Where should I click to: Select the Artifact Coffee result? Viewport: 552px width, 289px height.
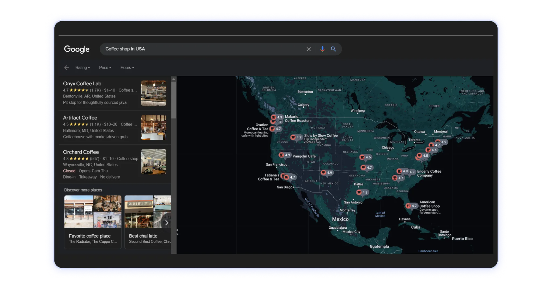coord(80,118)
